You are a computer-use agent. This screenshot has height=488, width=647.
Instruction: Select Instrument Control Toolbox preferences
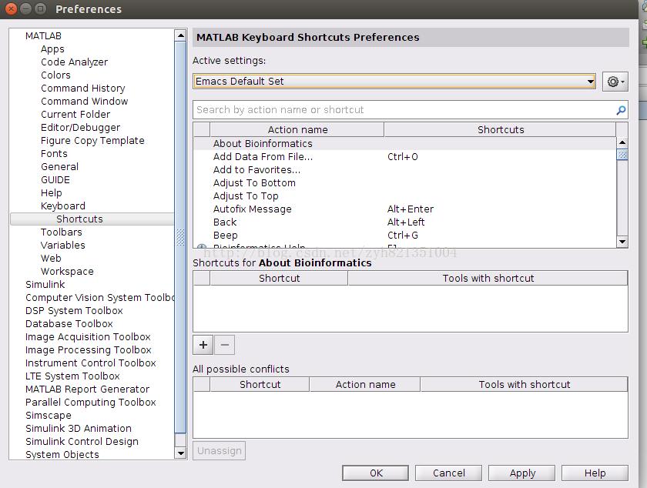click(90, 363)
